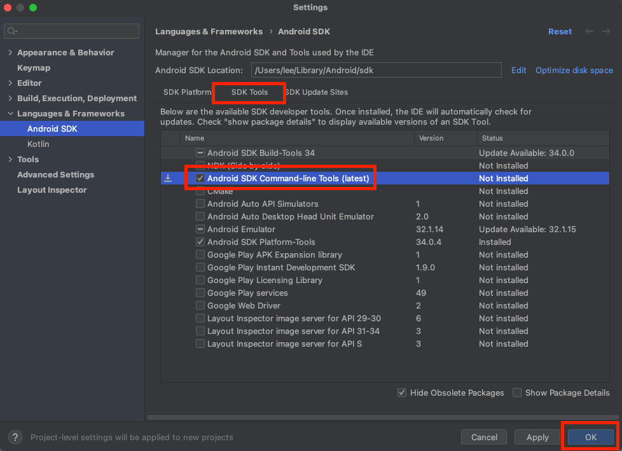622x451 pixels.
Task: Uncheck Android SDK Platform-Tools
Action: coord(200,242)
